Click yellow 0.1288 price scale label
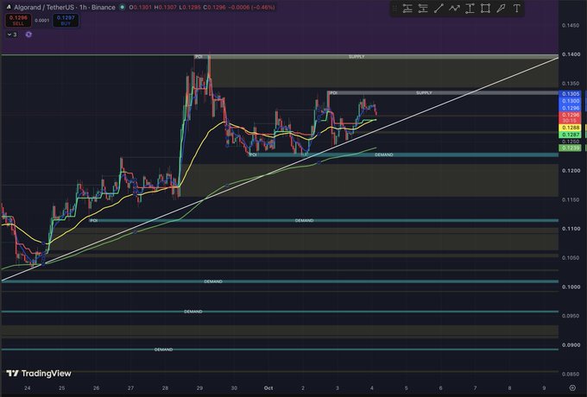The height and width of the screenshot is (397, 587). point(570,128)
